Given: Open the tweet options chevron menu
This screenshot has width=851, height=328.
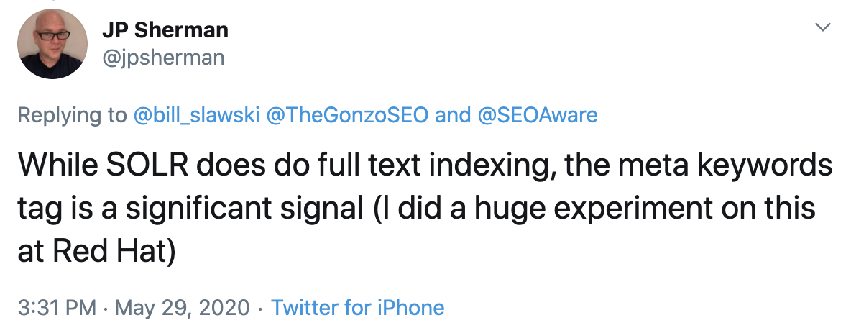Looking at the screenshot, I should click(823, 27).
